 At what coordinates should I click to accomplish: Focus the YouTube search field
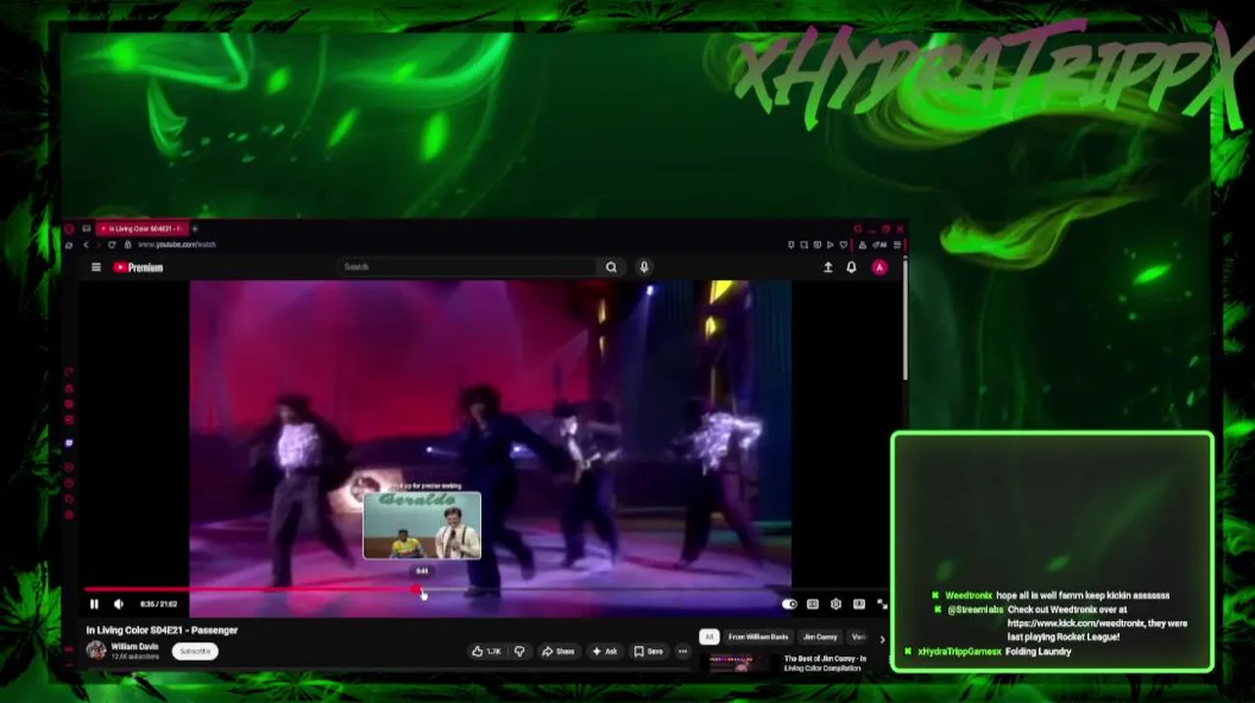(466, 267)
